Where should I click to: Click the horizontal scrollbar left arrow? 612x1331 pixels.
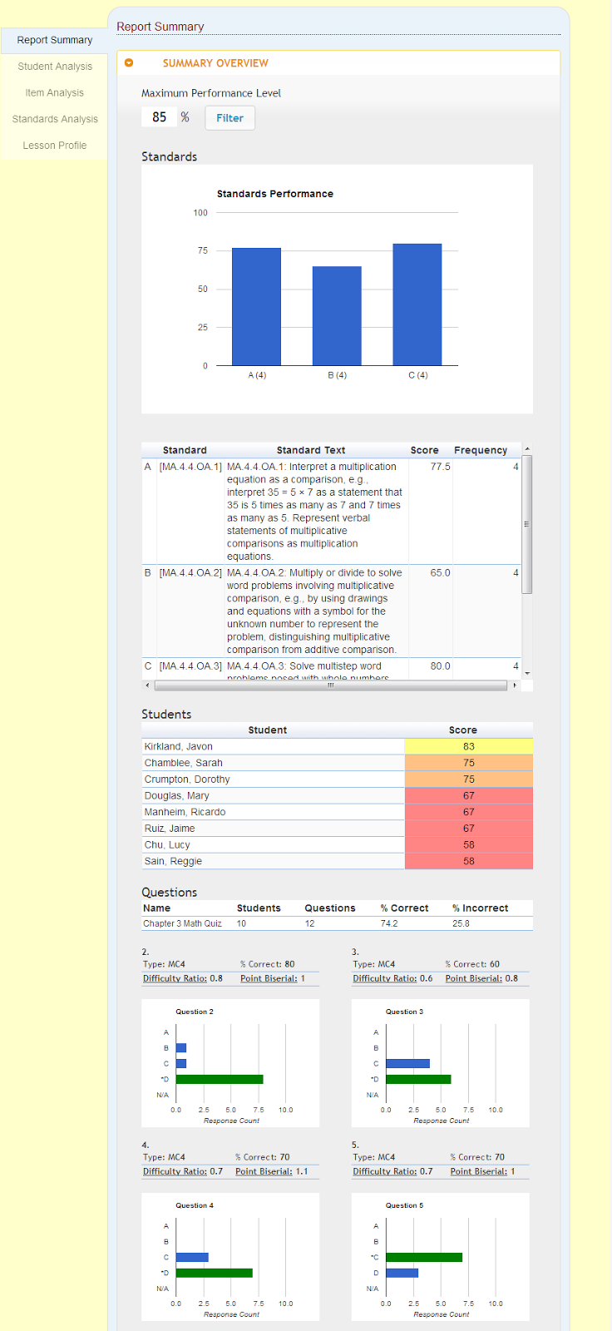[148, 685]
